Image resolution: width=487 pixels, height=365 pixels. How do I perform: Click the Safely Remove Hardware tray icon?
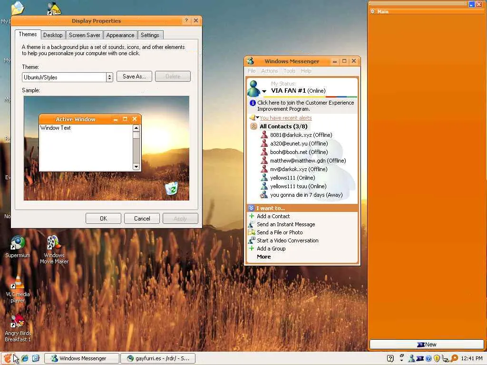[445, 359]
